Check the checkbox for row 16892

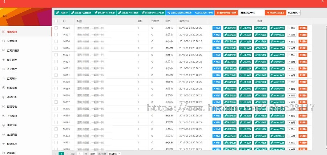[56, 136]
